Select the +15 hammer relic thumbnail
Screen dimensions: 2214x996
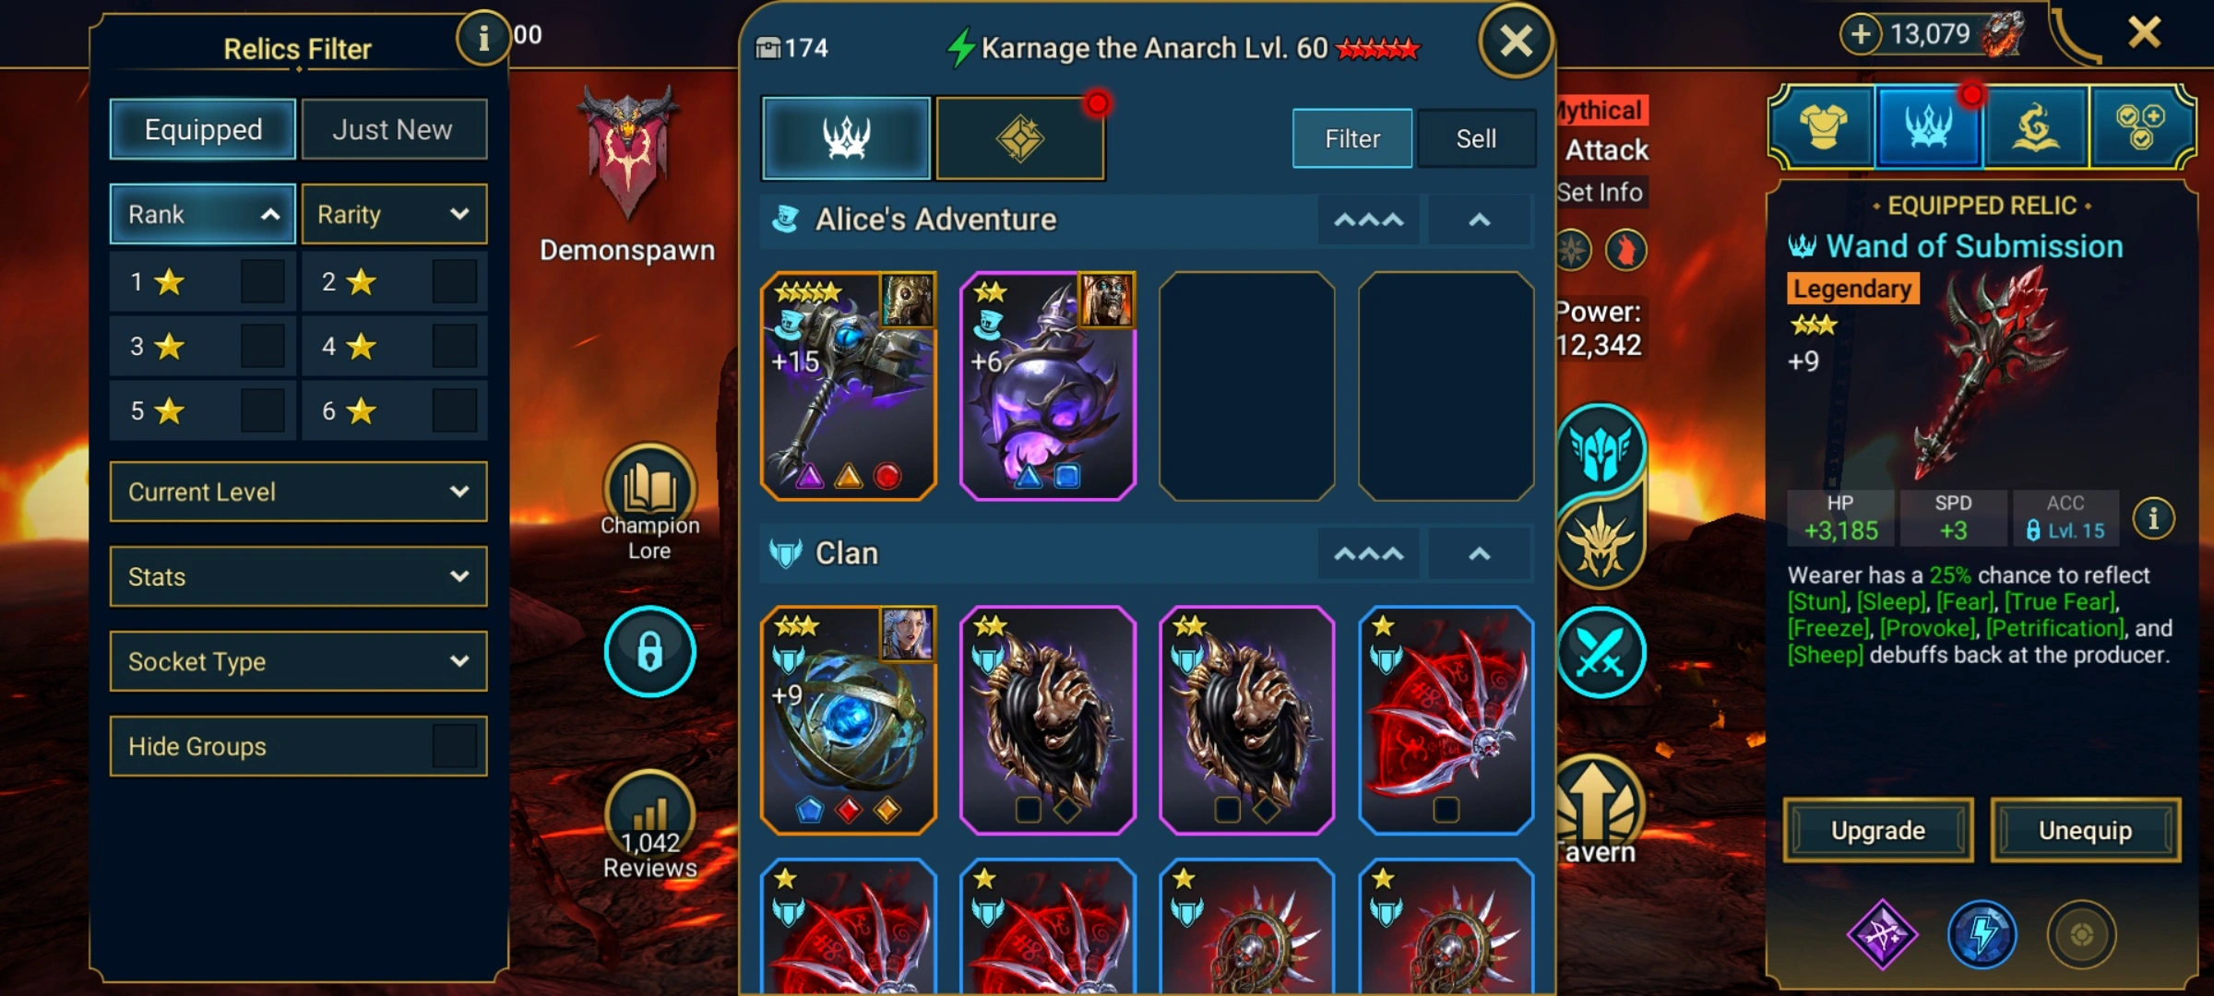click(x=848, y=385)
